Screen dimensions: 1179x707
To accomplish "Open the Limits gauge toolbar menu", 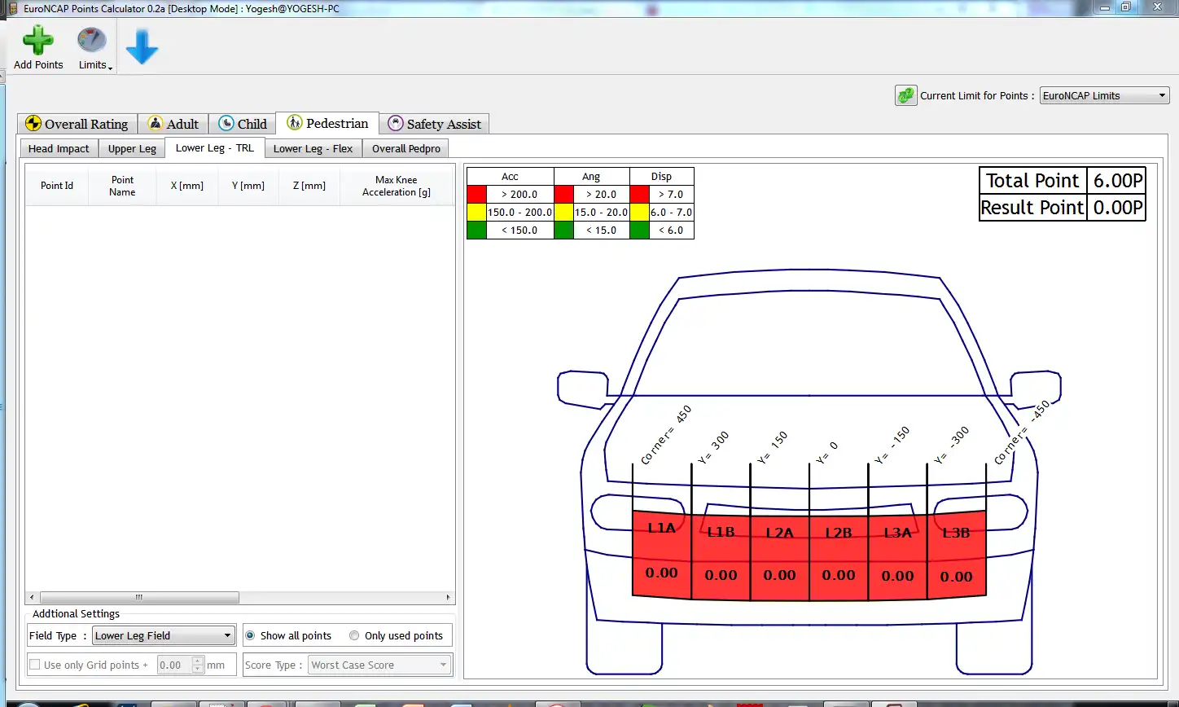I will pyautogui.click(x=92, y=49).
